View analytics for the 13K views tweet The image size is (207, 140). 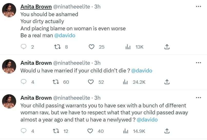pos(128,47)
